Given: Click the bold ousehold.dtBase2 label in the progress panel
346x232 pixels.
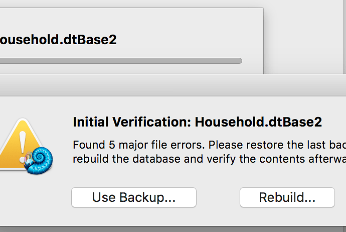Looking at the screenshot, I should point(58,40).
